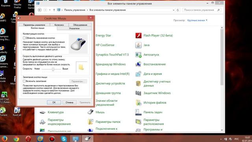The width and height of the screenshot is (252, 142).
Task: Open the Java control panel icon
Action: pos(138,45)
